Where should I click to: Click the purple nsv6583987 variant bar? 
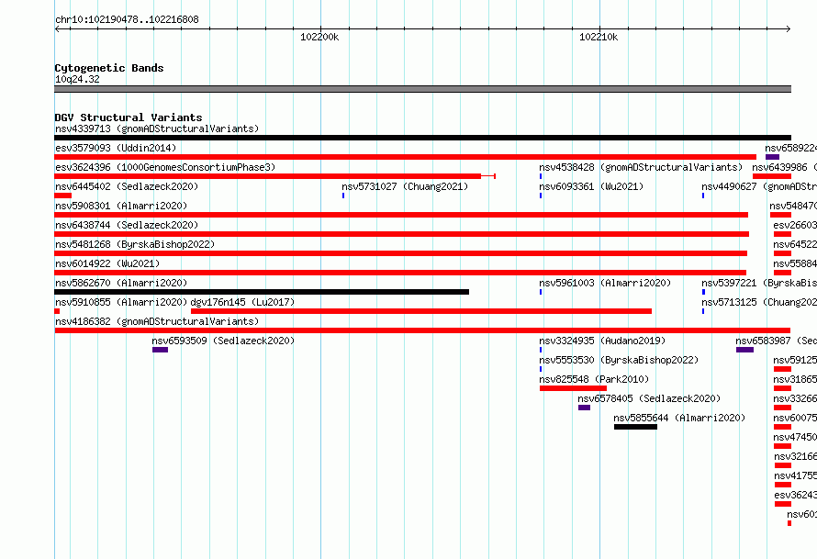[744, 350]
